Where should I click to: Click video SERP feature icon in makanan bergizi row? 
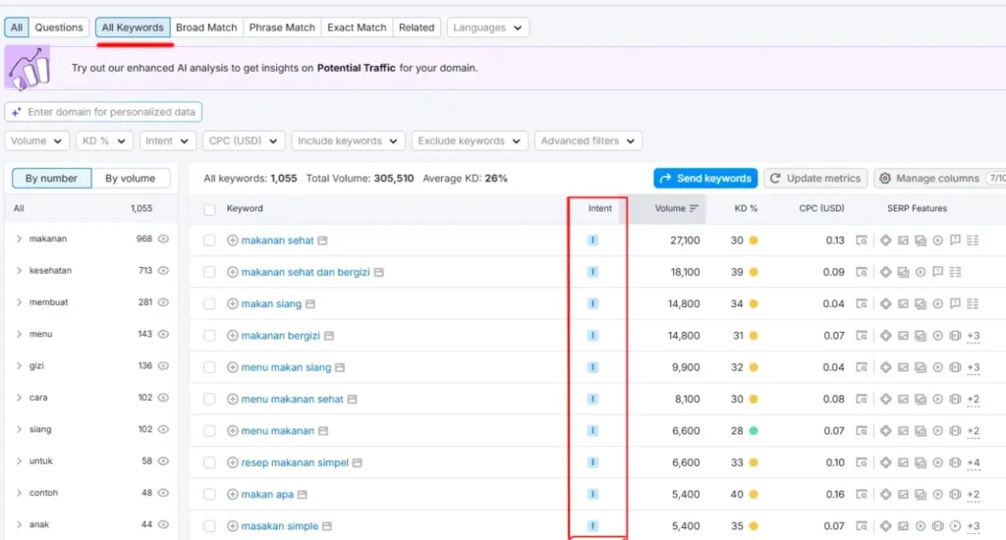point(938,336)
